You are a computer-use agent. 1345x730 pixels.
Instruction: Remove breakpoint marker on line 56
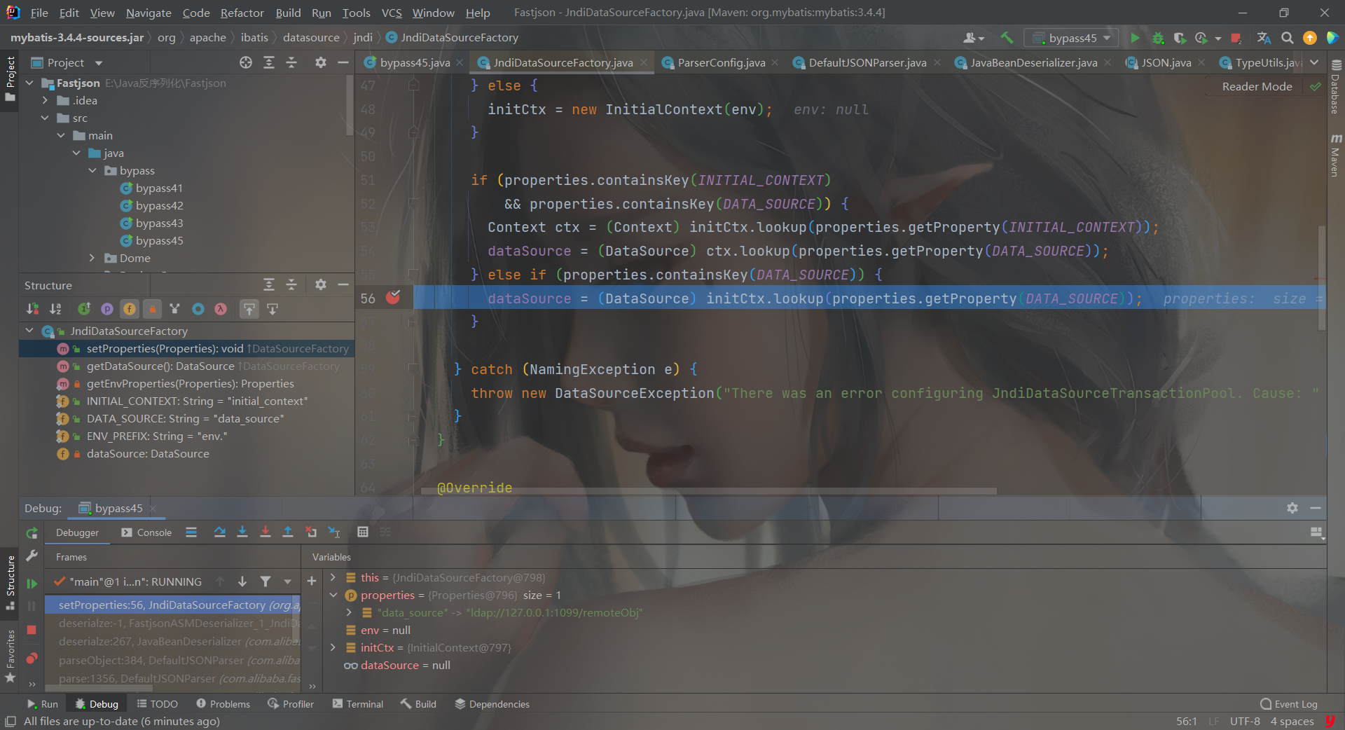[393, 297]
